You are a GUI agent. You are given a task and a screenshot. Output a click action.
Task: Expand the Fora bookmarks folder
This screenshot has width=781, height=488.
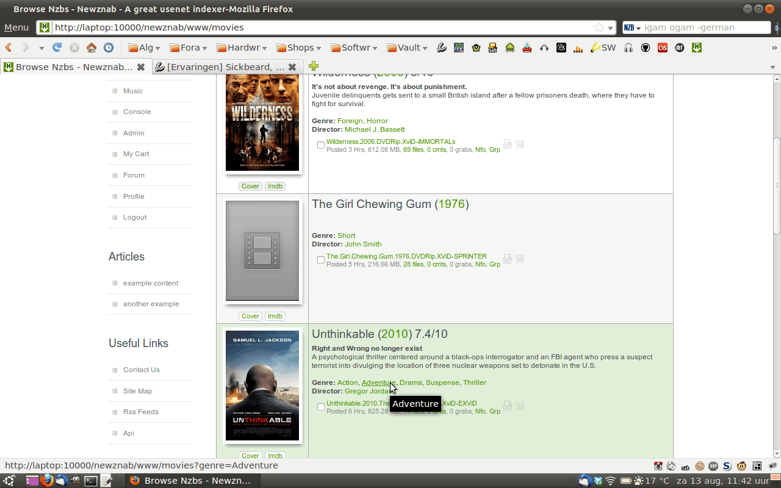click(x=189, y=48)
